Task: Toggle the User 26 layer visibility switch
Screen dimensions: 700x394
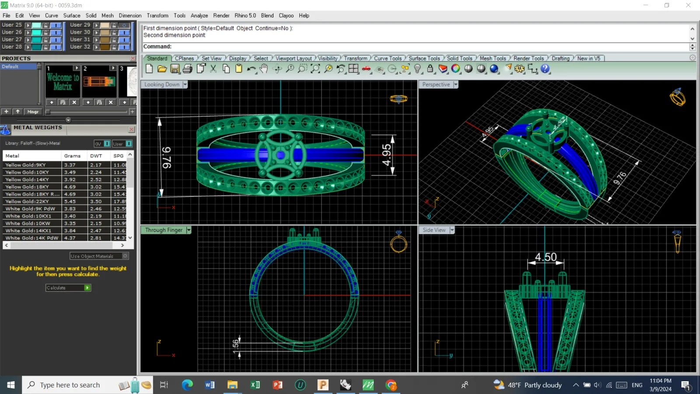Action: (x=56, y=32)
